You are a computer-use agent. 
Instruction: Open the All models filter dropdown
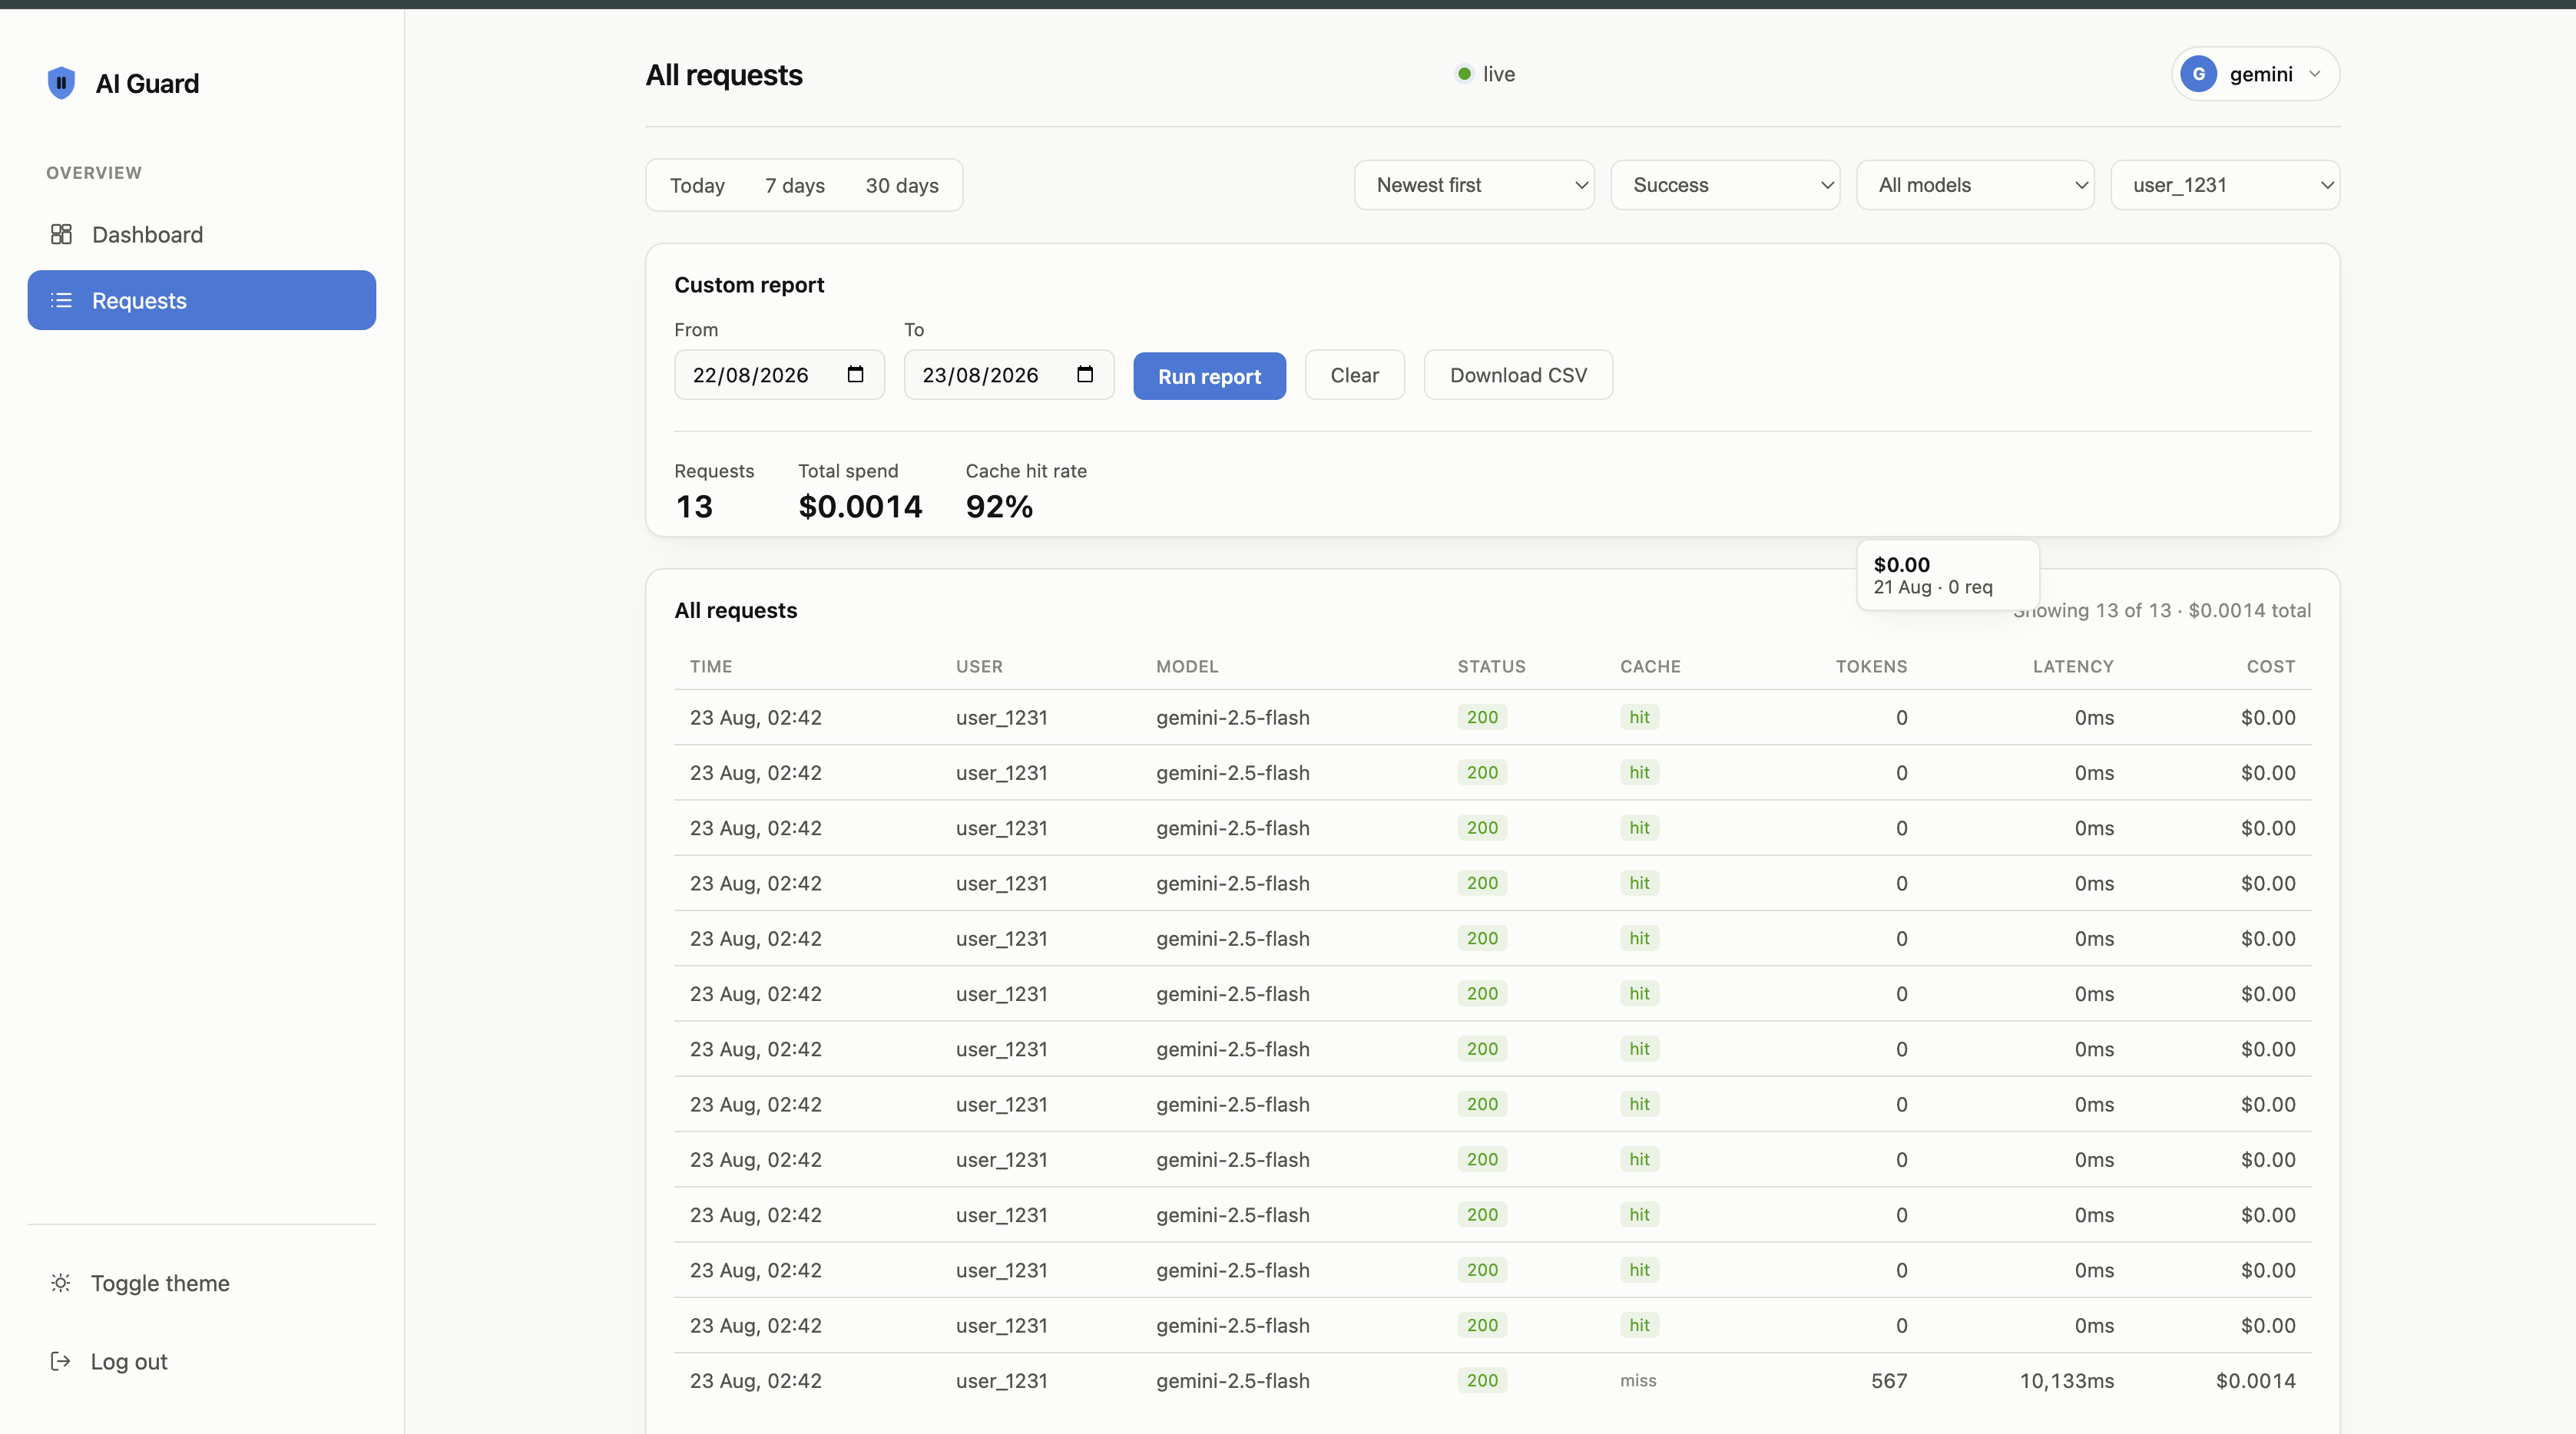click(1975, 185)
